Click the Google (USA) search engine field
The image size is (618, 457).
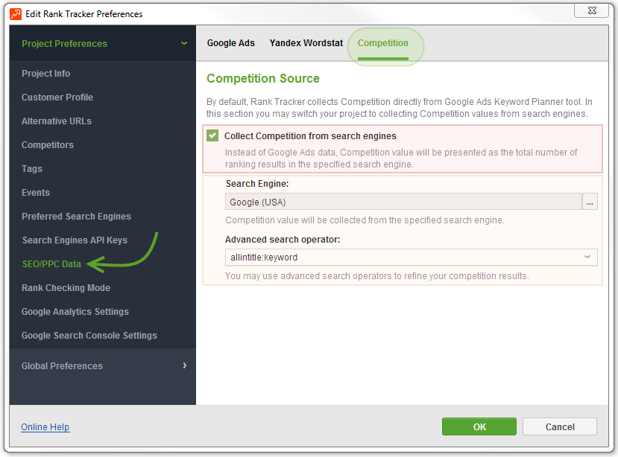click(403, 202)
